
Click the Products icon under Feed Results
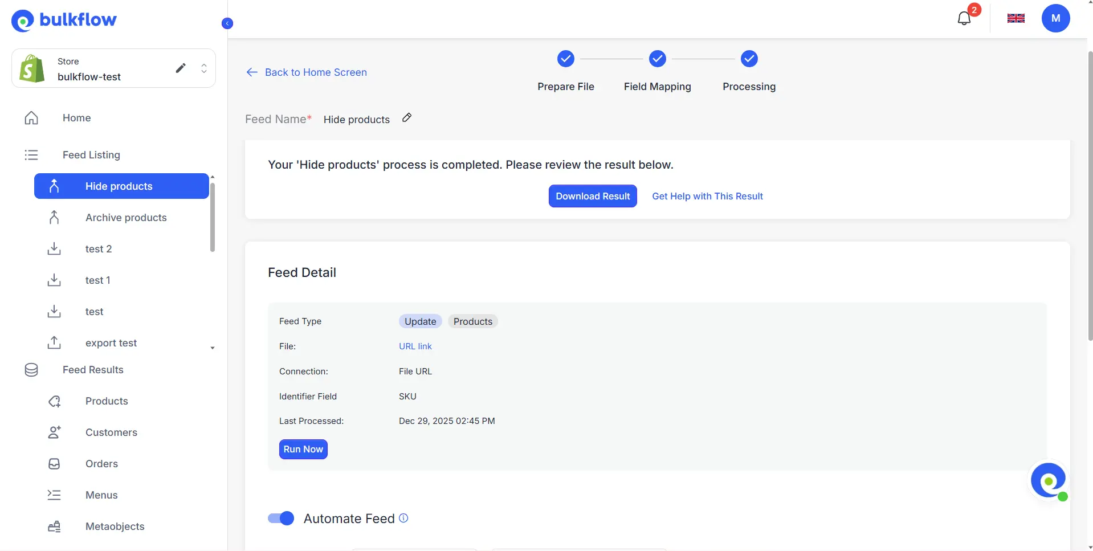click(x=54, y=401)
